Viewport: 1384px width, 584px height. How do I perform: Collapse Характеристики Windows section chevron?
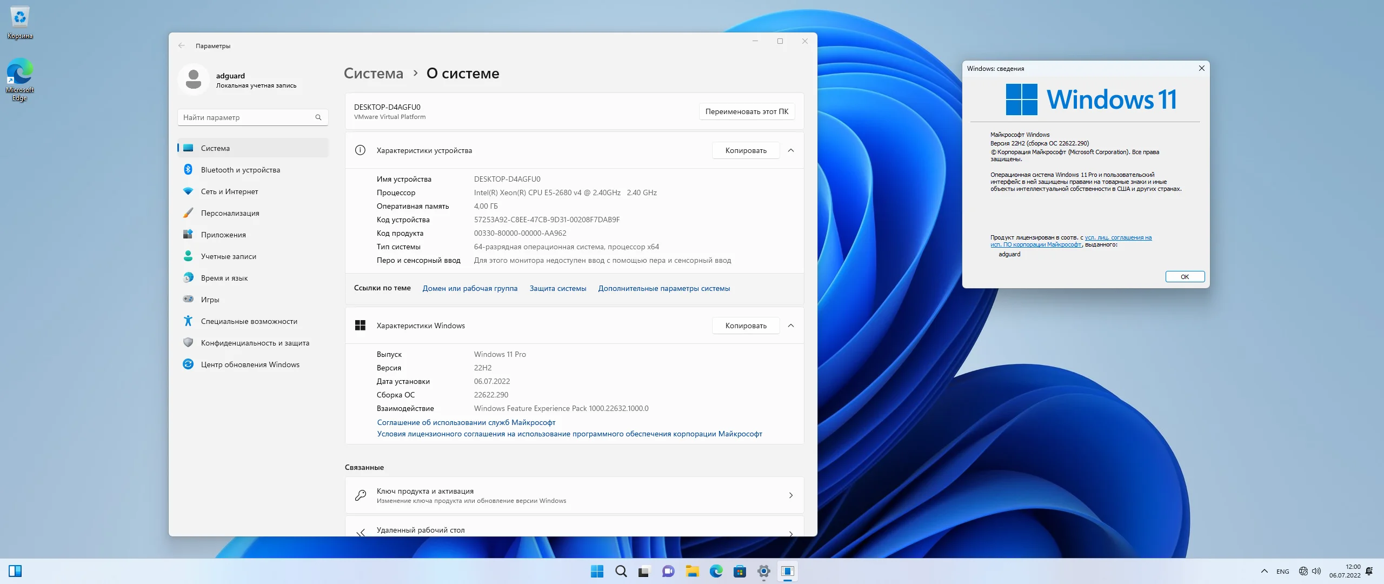click(x=791, y=326)
